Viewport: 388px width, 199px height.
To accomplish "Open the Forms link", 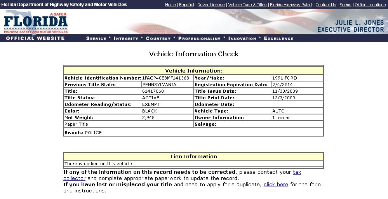I will [345, 5].
